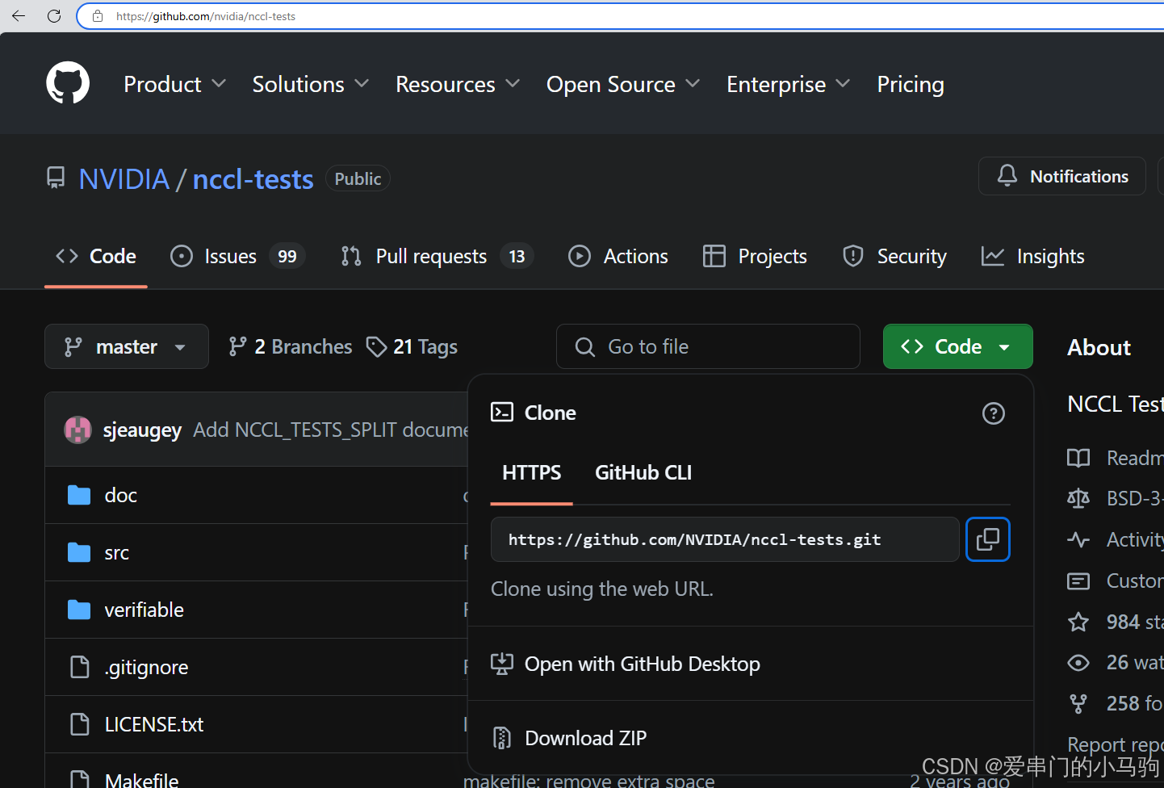Click the Notifications button
The image size is (1164, 788).
pos(1062,176)
